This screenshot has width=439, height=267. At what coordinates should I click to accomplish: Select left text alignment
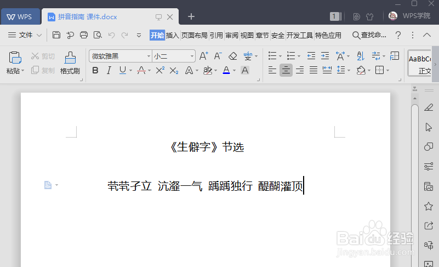pyautogui.click(x=272, y=70)
